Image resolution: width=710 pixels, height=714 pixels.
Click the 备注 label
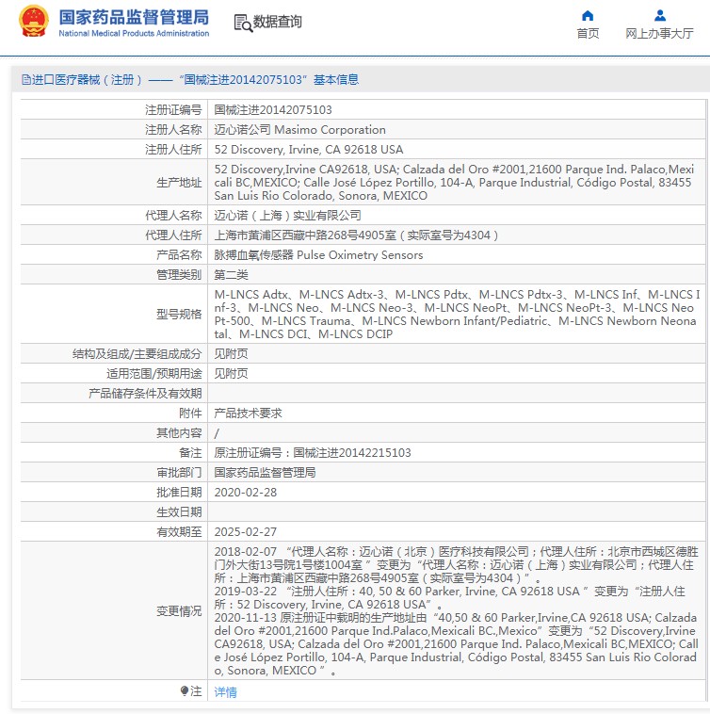tap(190, 453)
